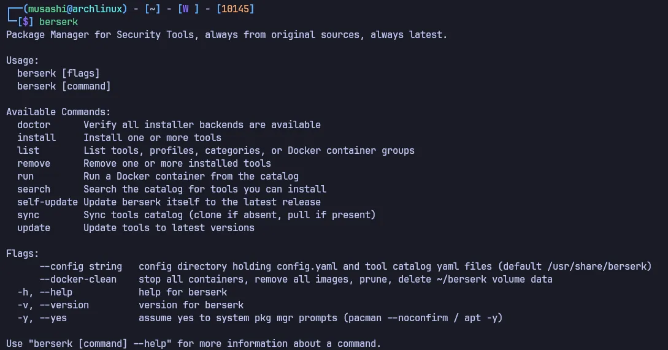Viewport: 668px width, 350px height.
Task: Click the 'berserk' command typed at prompt
Action: [x=58, y=21]
